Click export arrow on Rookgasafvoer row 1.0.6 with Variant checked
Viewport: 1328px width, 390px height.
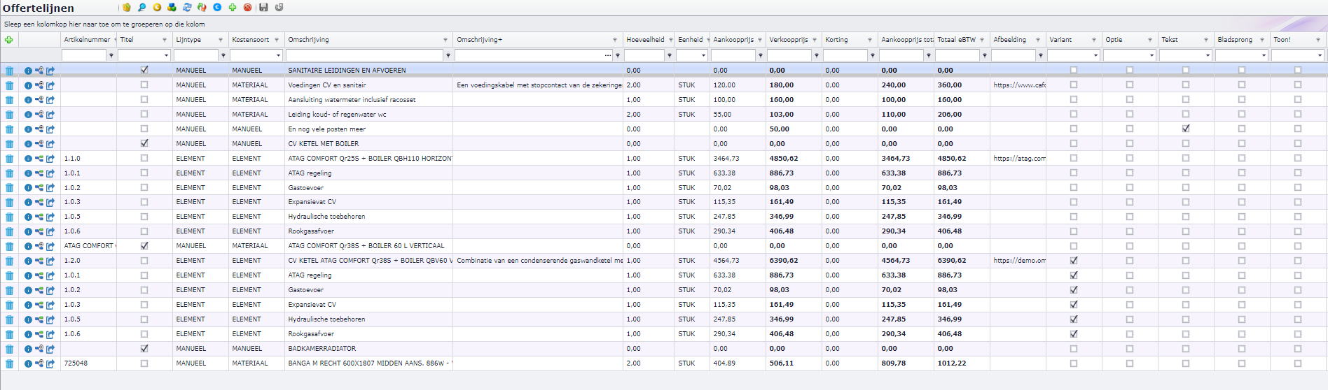pyautogui.click(x=50, y=334)
